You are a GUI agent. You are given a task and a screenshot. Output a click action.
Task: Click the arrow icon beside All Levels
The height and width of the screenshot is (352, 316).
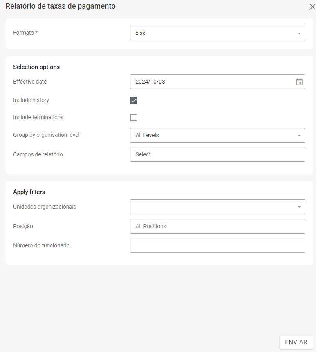[x=299, y=135]
